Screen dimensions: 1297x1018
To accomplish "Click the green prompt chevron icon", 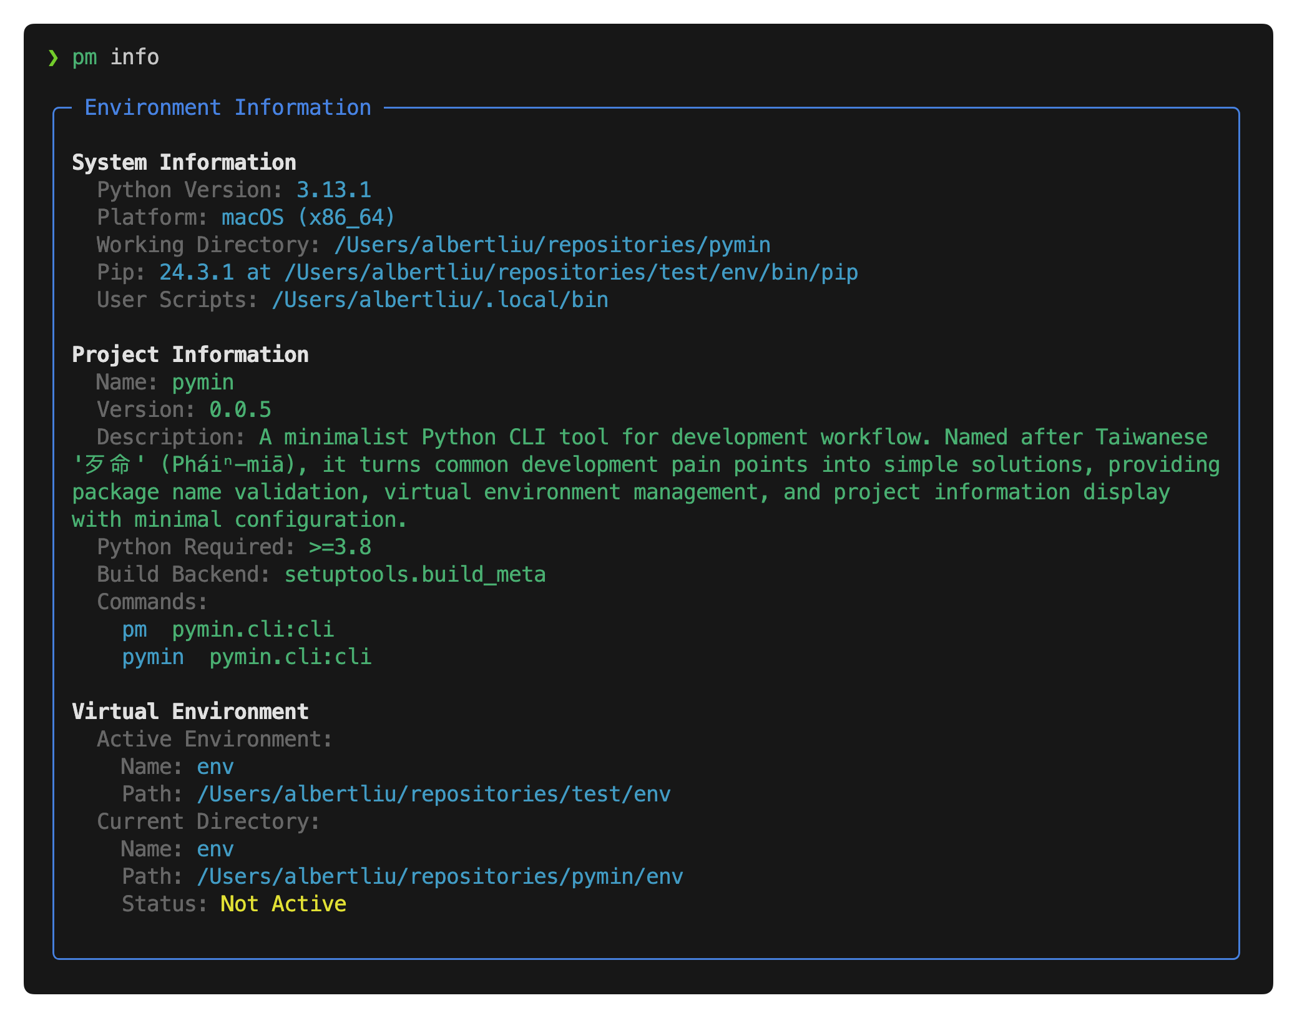I will pyautogui.click(x=54, y=58).
